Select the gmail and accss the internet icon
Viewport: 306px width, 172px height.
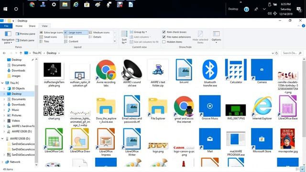coord(184,106)
